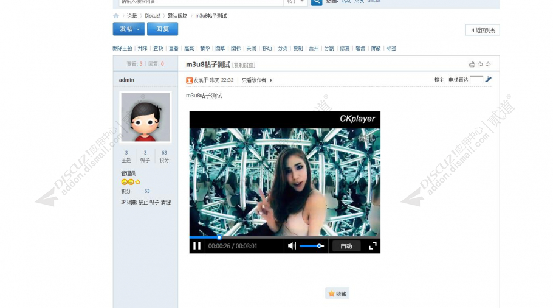Click 修复 moderation link

point(345,48)
